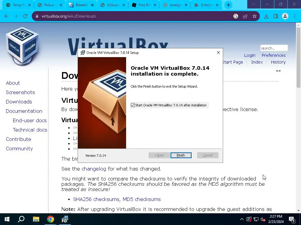This screenshot has width=301, height=225.
Task: Click the VirtualBox installer taskbar icon
Action: (x=65, y=219)
